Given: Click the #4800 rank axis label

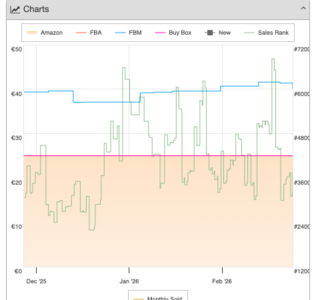Looking at the screenshot, I should pyautogui.click(x=301, y=138).
